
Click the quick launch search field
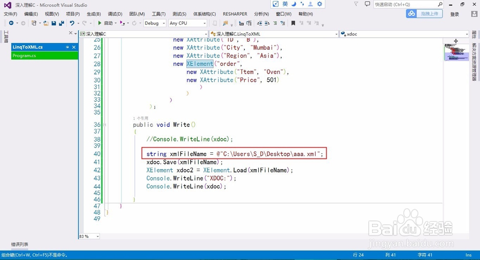(405, 4)
